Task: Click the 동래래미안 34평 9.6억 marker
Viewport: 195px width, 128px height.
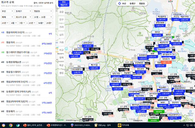Action: point(143,57)
